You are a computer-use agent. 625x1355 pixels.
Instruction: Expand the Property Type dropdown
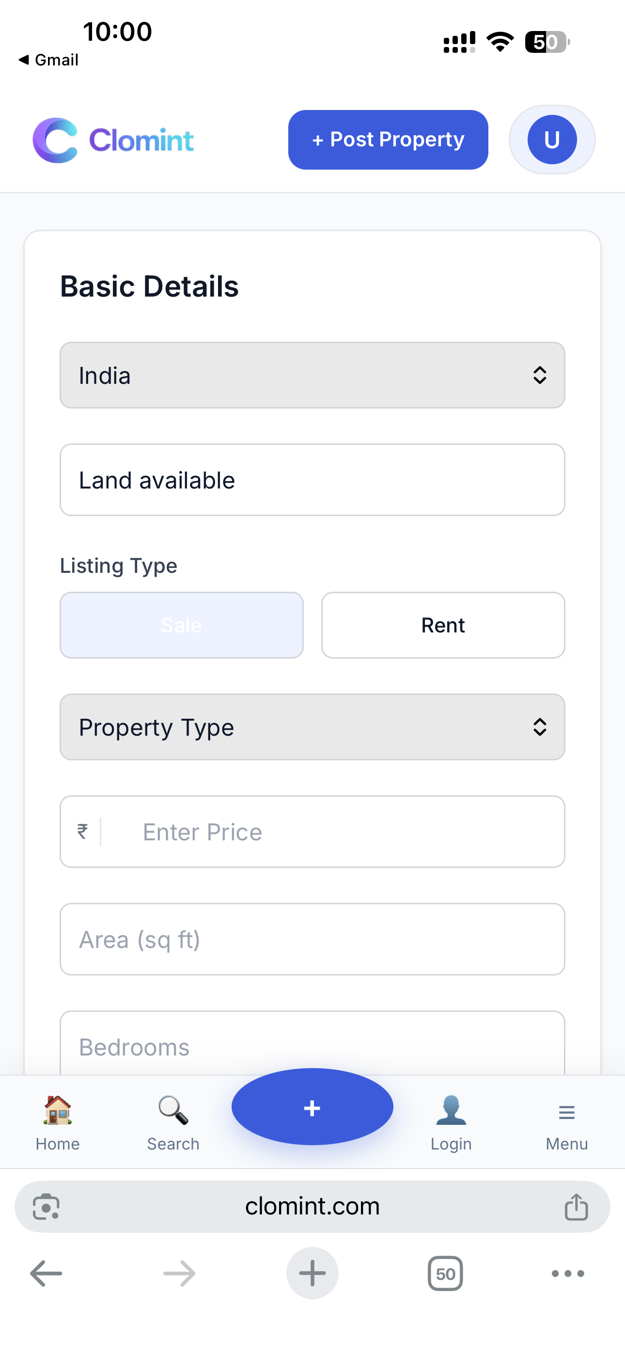tap(312, 727)
